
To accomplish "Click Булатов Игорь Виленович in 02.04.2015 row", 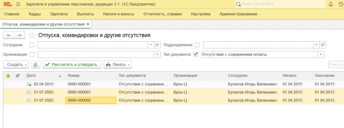I will (x=253, y=84).
